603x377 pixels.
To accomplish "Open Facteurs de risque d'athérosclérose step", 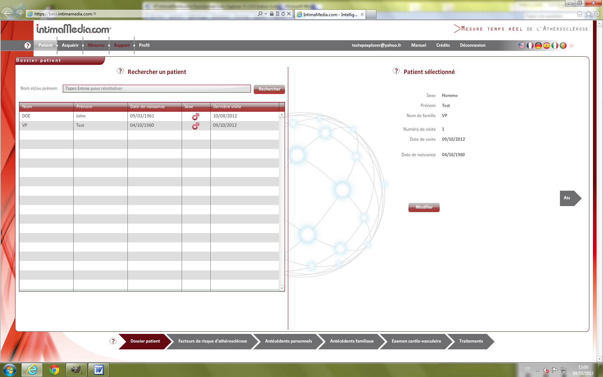I will (x=212, y=341).
